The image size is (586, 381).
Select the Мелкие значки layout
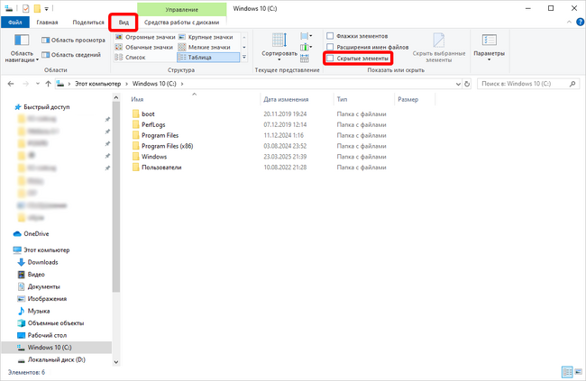tap(205, 47)
